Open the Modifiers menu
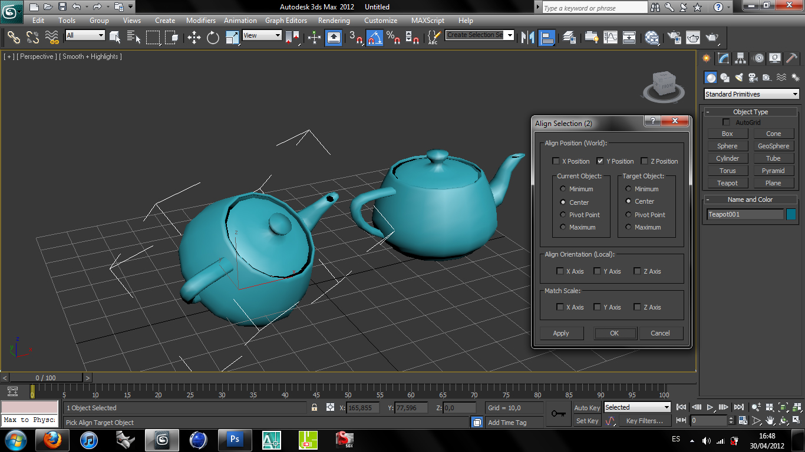Viewport: 805px width, 452px height. coord(201,21)
